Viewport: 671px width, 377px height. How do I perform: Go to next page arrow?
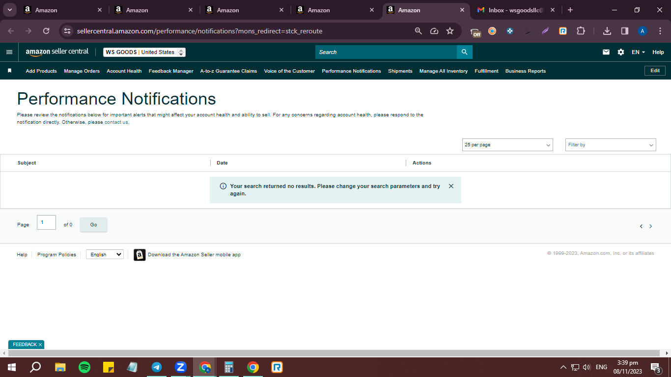(651, 226)
